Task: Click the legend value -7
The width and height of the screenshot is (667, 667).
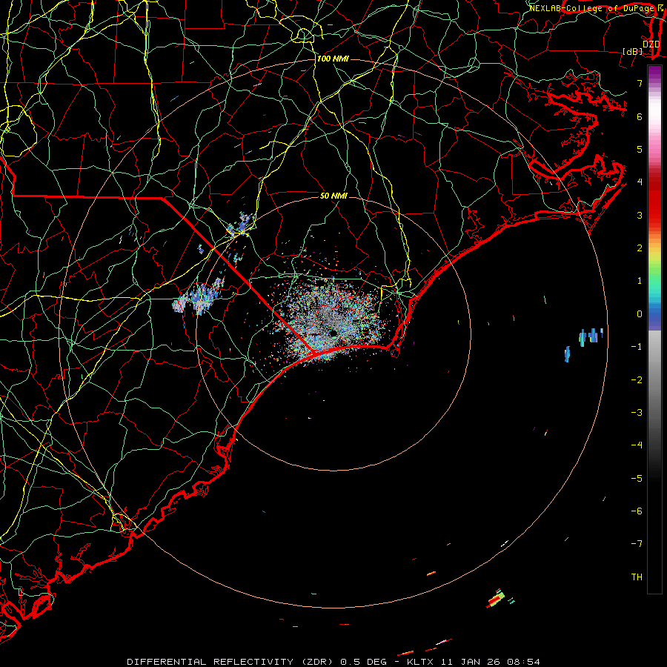Action: [637, 544]
